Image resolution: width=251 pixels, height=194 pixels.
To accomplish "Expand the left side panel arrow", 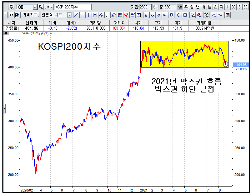I will click(4, 109).
